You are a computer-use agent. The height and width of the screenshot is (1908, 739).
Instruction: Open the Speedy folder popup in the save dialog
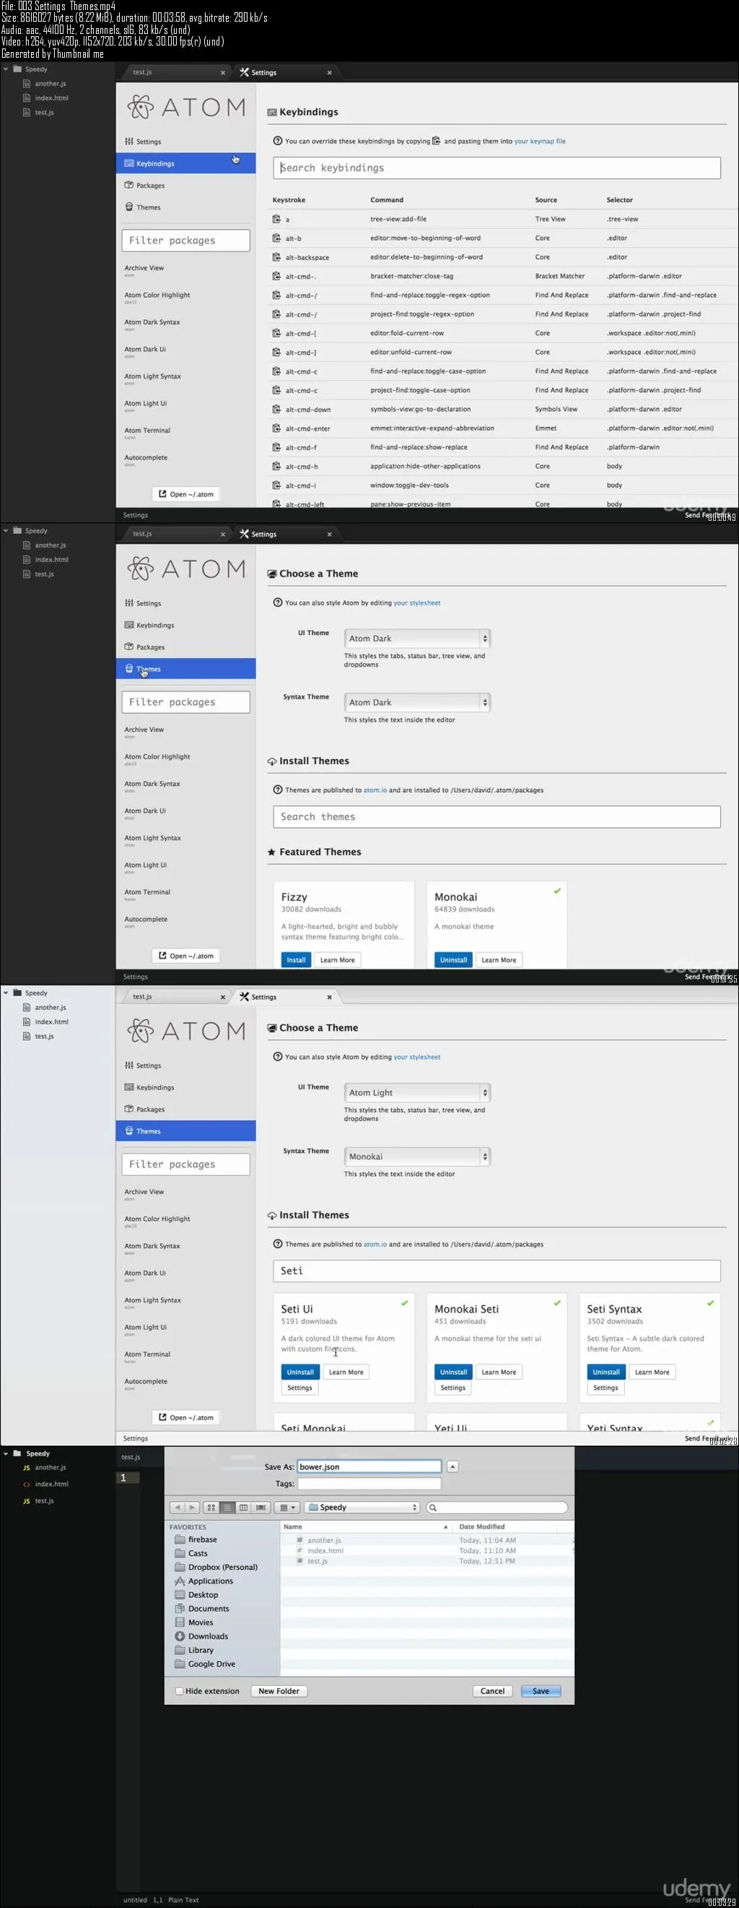(362, 1507)
